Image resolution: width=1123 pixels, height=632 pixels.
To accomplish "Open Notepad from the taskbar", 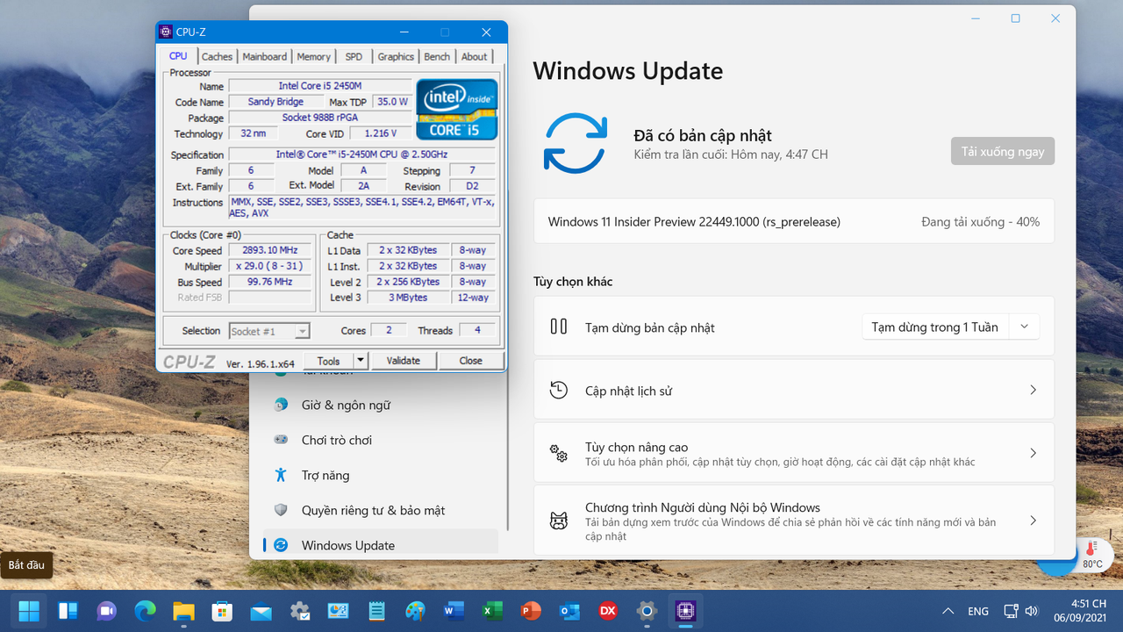I will click(x=376, y=611).
